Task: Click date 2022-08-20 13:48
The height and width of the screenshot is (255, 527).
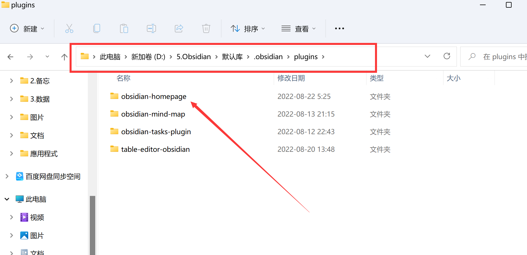Action: (306, 150)
